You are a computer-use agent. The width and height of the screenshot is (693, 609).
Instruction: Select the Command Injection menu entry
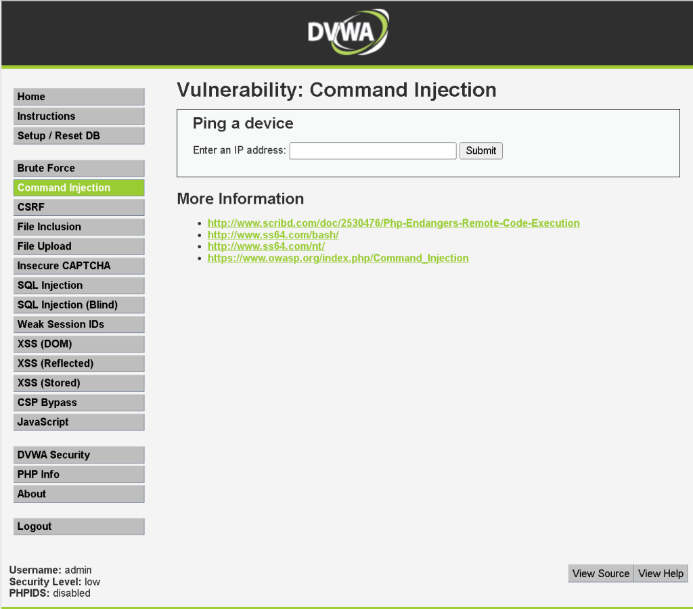click(x=79, y=188)
